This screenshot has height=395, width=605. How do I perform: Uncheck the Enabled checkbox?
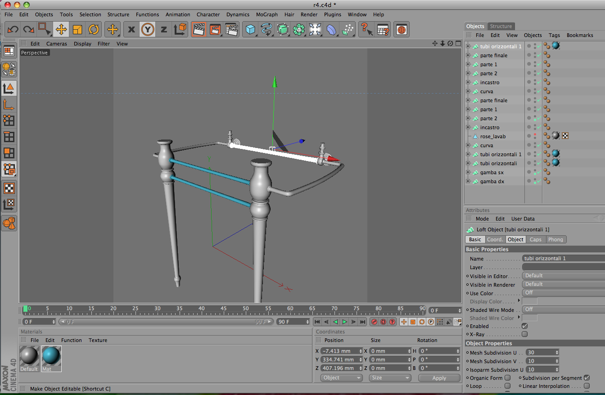(x=524, y=326)
